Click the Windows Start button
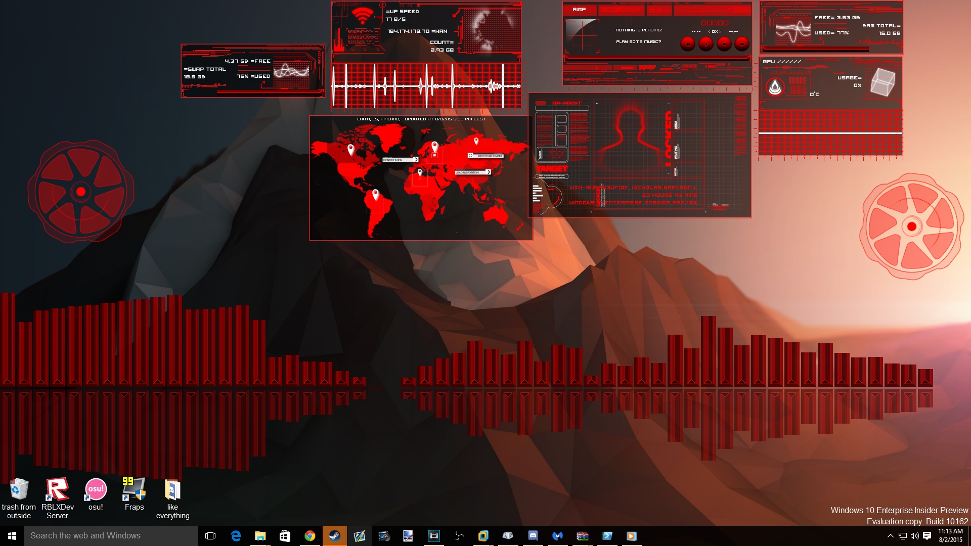This screenshot has height=546, width=971. [x=12, y=535]
